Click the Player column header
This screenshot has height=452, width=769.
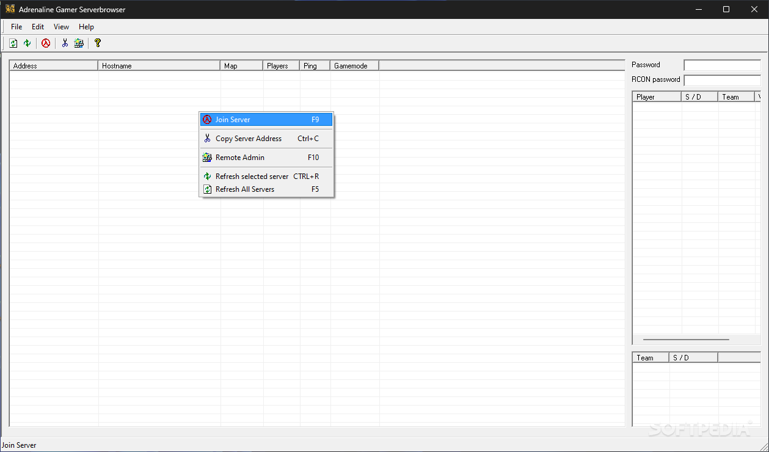657,97
